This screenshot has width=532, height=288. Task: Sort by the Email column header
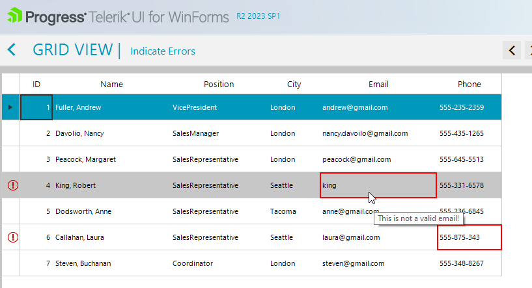pyautogui.click(x=378, y=84)
